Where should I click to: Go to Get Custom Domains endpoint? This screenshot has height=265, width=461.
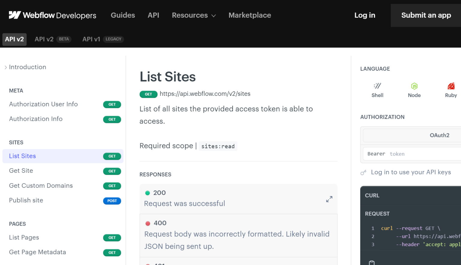(41, 186)
